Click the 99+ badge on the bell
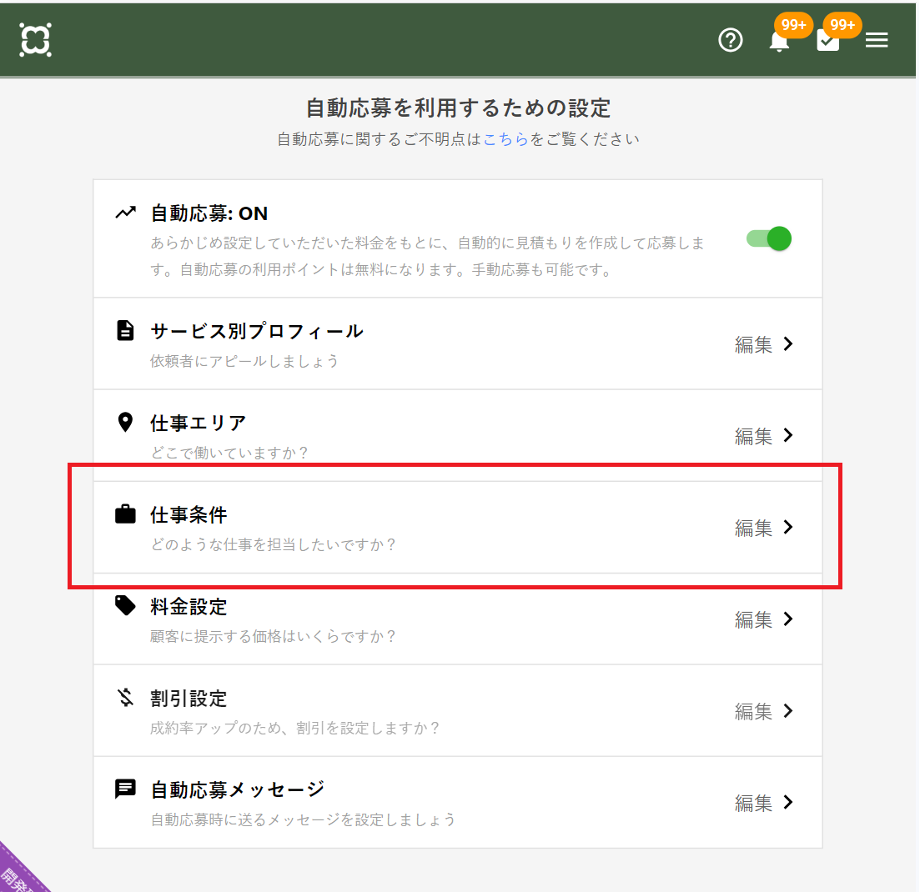Screen dimensions: 920x892 [793, 25]
